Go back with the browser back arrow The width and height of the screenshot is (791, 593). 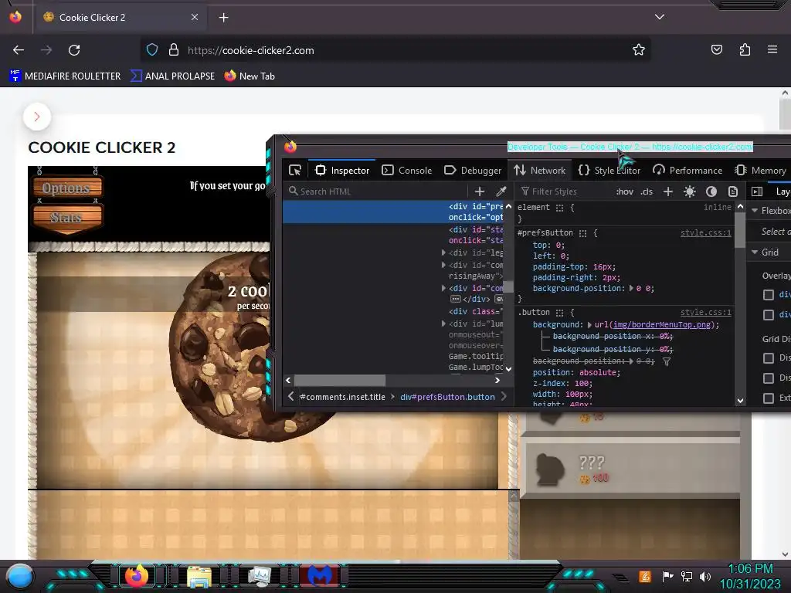(19, 50)
